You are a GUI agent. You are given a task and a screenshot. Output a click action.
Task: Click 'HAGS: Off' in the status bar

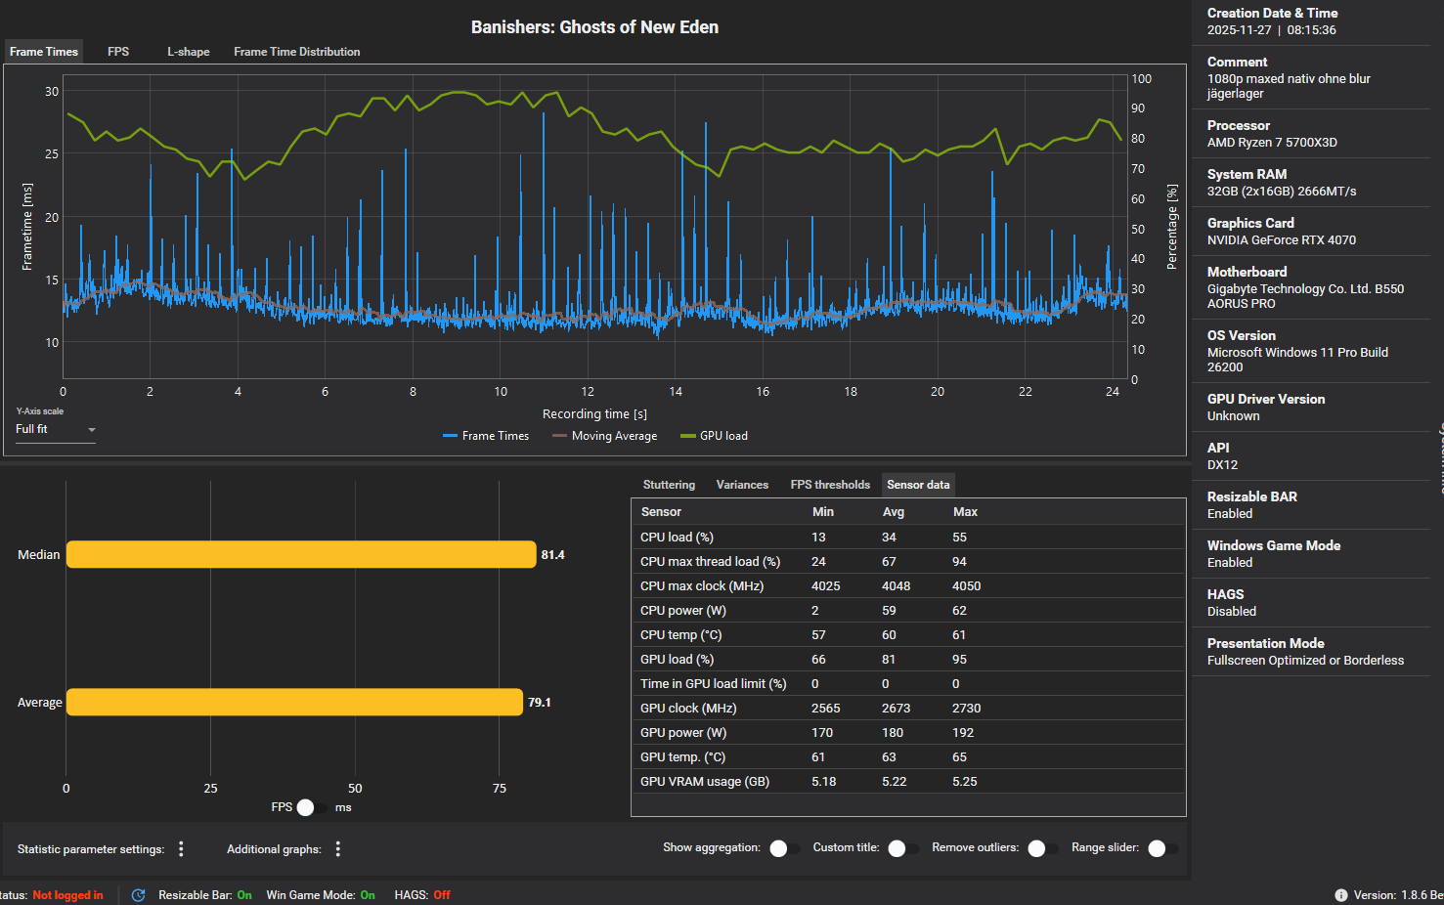click(x=422, y=895)
